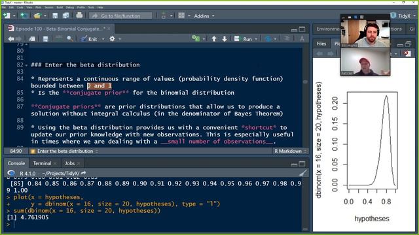Insert a new code chunk
Viewport: 419px width, 235px height.
coord(196,39)
